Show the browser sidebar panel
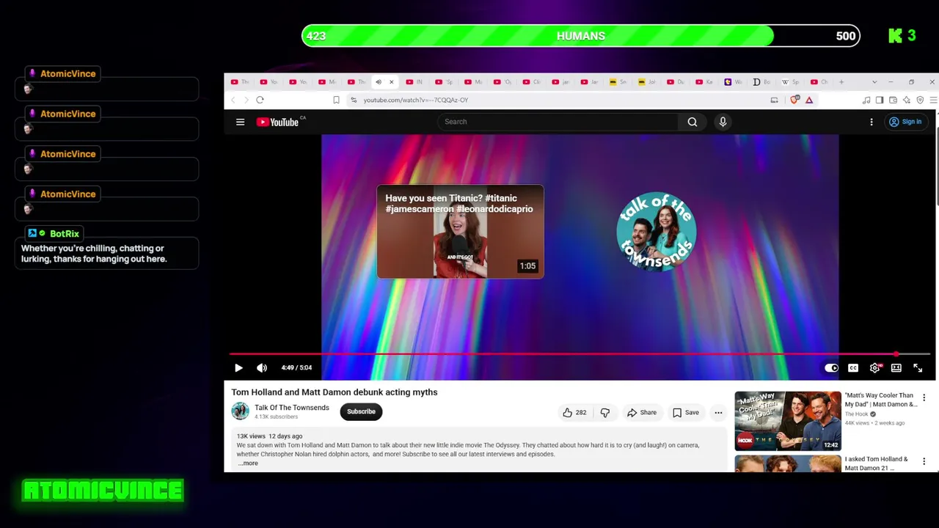The image size is (939, 528). click(880, 100)
